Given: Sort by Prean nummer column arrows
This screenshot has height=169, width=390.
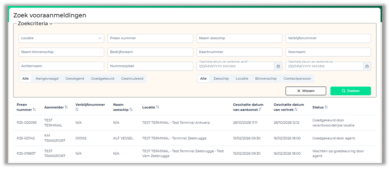Looking at the screenshot, I should (x=34, y=109).
